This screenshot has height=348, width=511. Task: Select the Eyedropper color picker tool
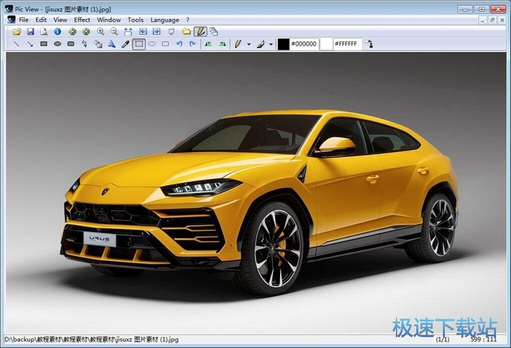tap(125, 44)
